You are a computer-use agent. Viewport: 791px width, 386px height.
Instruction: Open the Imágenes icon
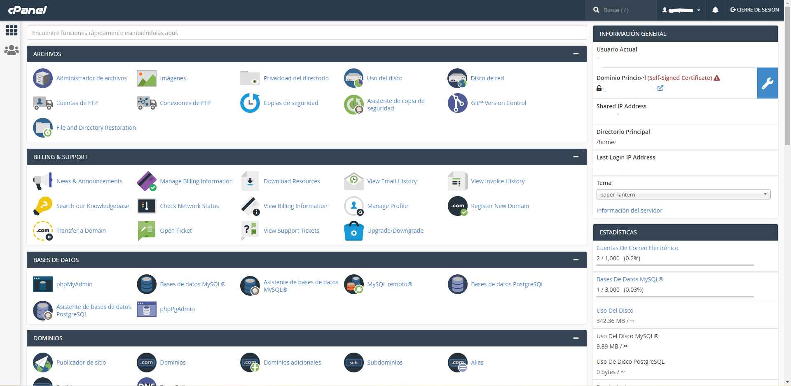click(147, 78)
